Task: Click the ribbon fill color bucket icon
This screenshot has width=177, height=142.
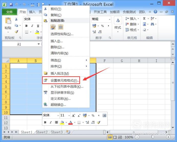Action: tap(37, 32)
